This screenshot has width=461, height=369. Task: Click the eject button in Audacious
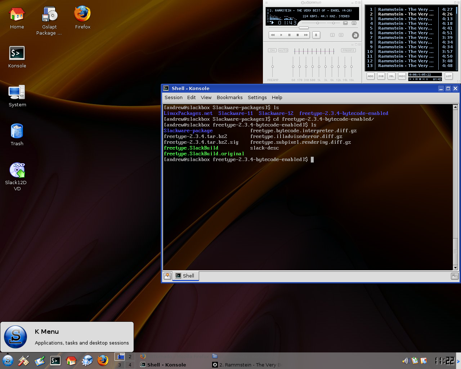pyautogui.click(x=316, y=35)
